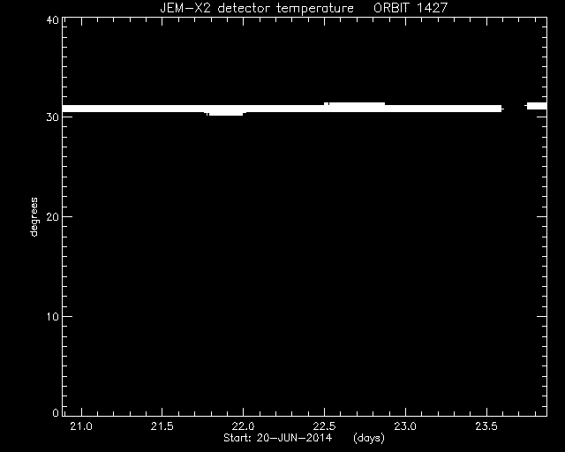Click the temperature dip near day 21.9
The width and height of the screenshot is (565, 452).
(226, 114)
